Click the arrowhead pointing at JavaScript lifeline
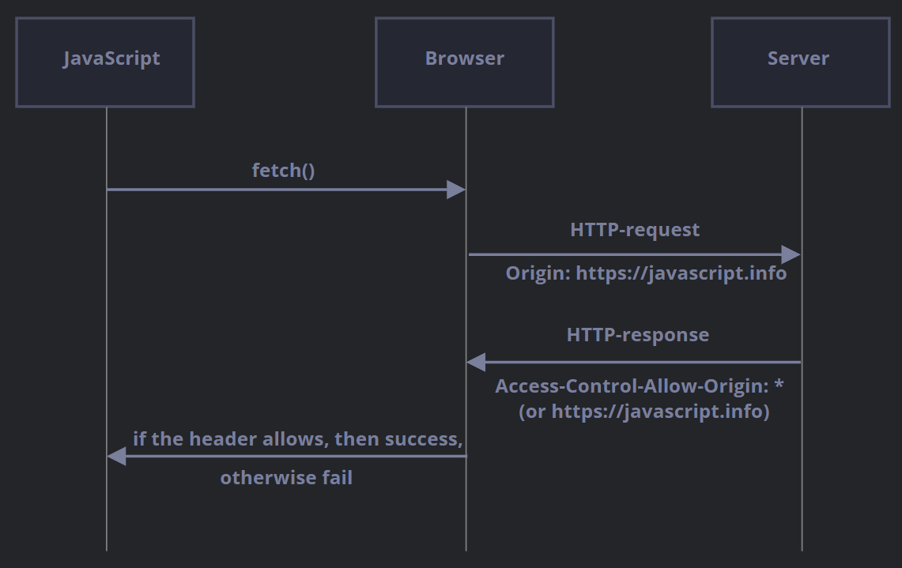This screenshot has height=568, width=902. 116,456
